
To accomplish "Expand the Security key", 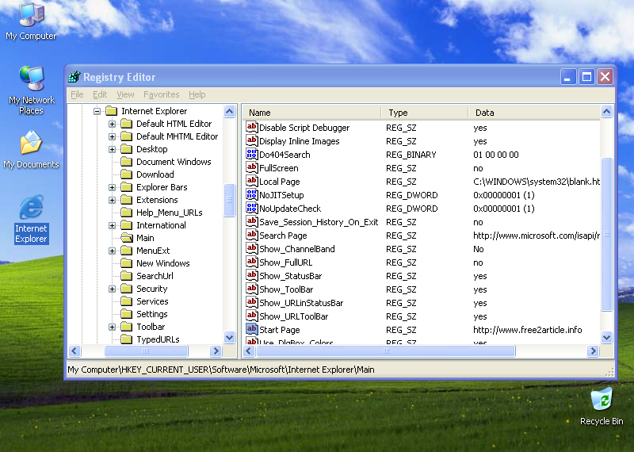I will click(x=112, y=289).
